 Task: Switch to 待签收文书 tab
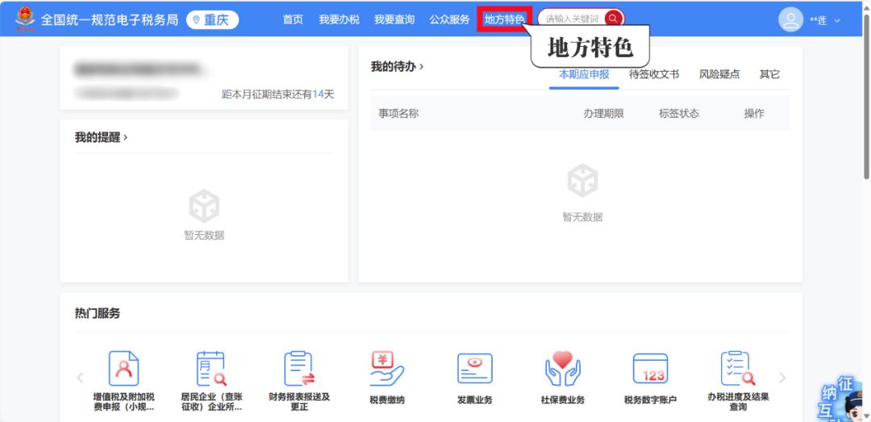point(653,74)
